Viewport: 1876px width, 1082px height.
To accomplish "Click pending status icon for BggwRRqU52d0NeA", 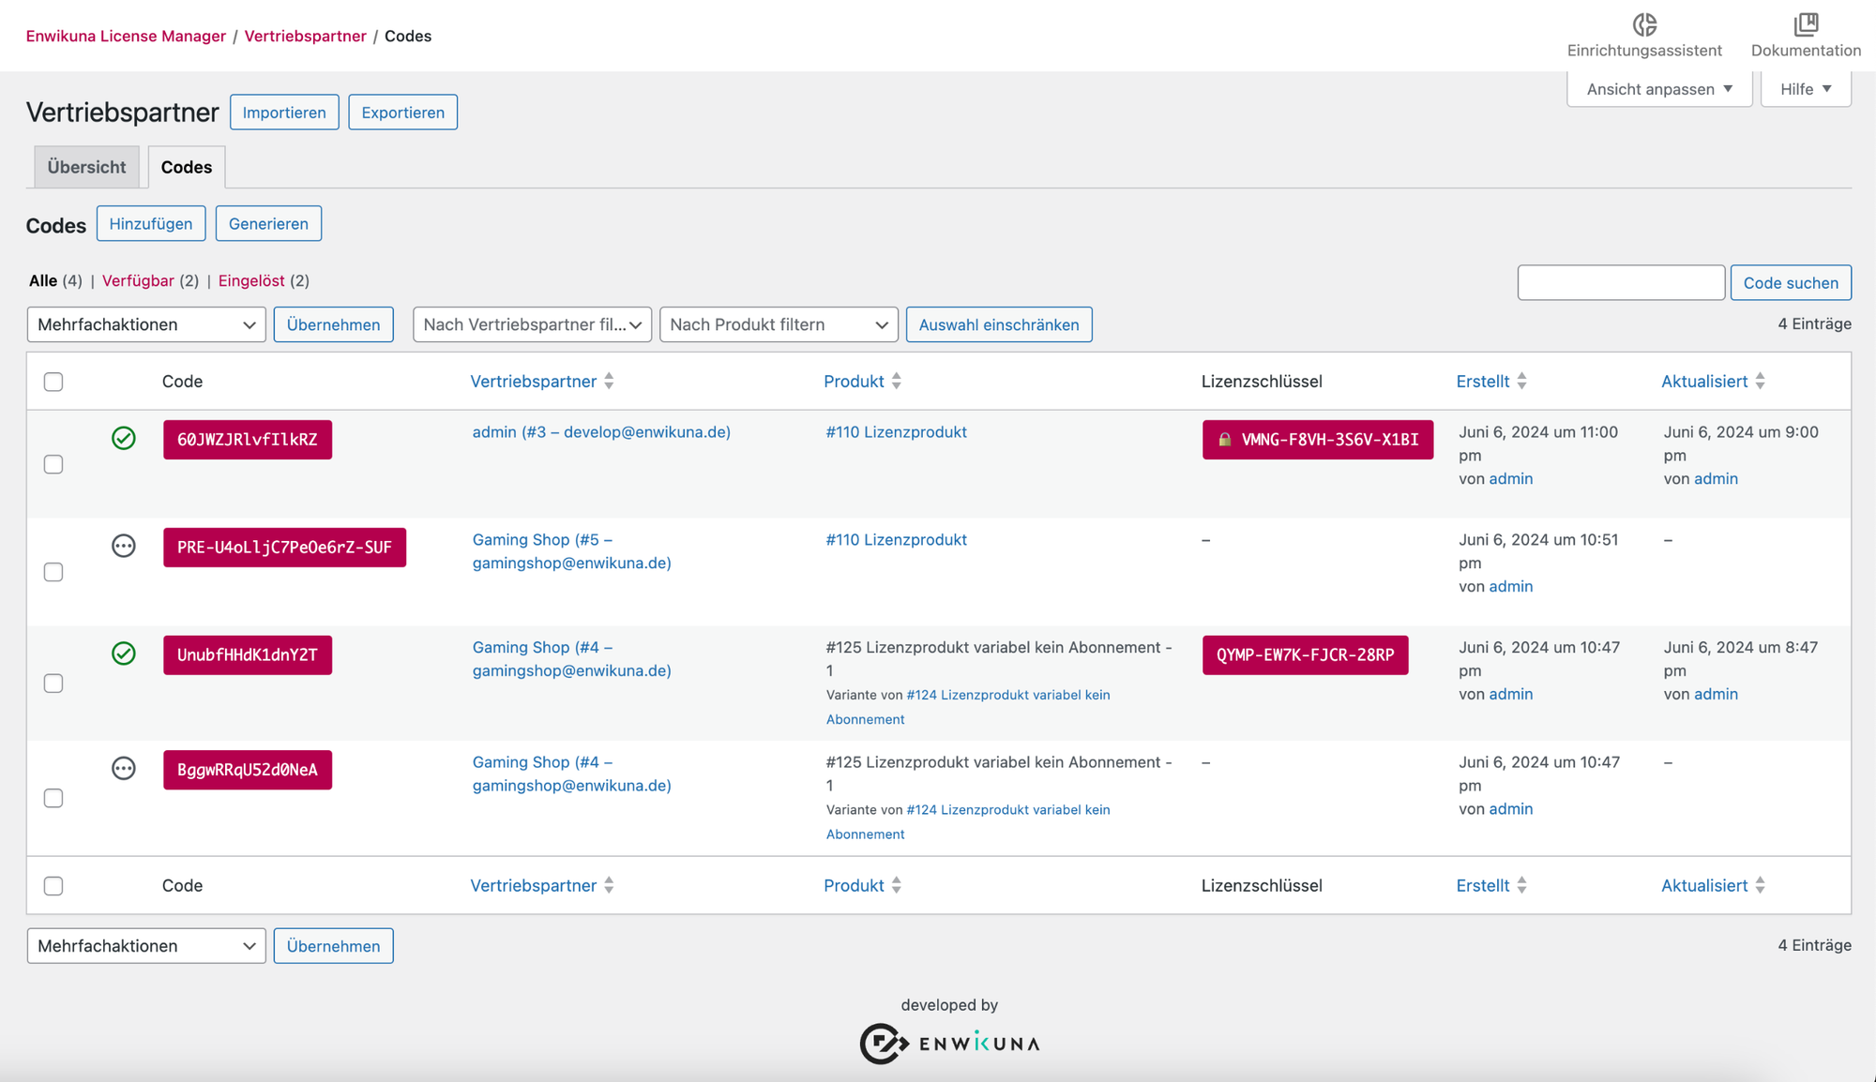I will pos(124,769).
